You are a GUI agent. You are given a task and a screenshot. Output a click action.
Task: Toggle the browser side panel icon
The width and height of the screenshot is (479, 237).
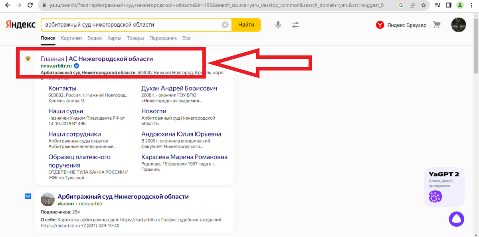pos(449,6)
